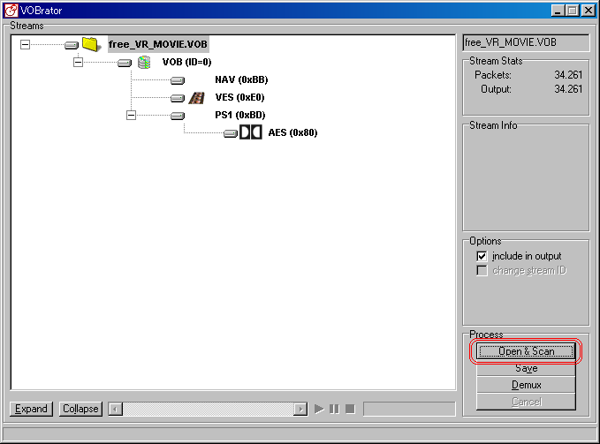This screenshot has height=444, width=600.
Task: Click the yellow folder icon beside free_VR_MOVIE.VOB
Action: tap(91, 44)
